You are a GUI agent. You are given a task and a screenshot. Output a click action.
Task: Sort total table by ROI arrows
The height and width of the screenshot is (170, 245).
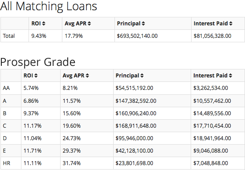(x=44, y=24)
